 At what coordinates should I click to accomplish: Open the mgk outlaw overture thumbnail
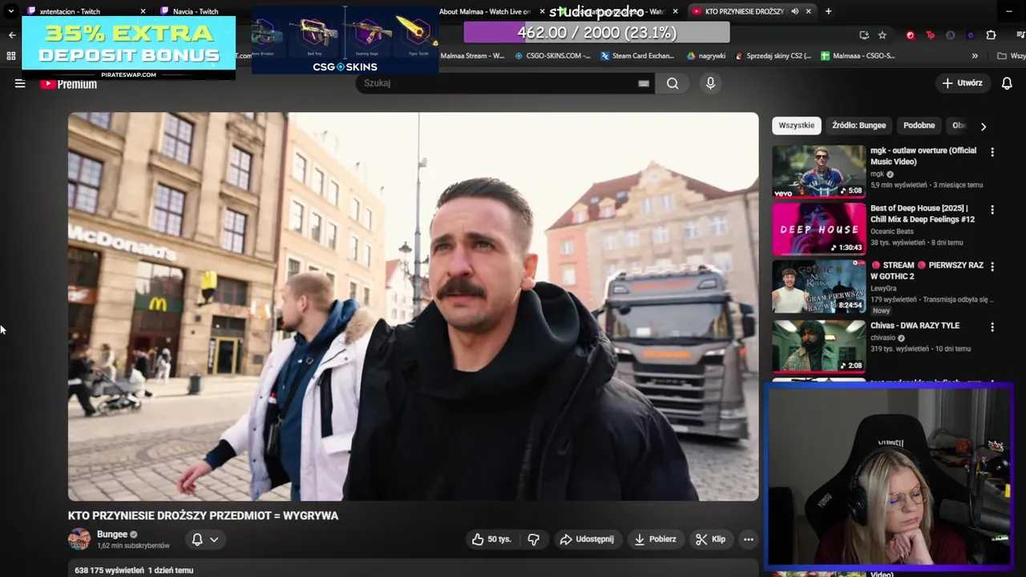818,171
